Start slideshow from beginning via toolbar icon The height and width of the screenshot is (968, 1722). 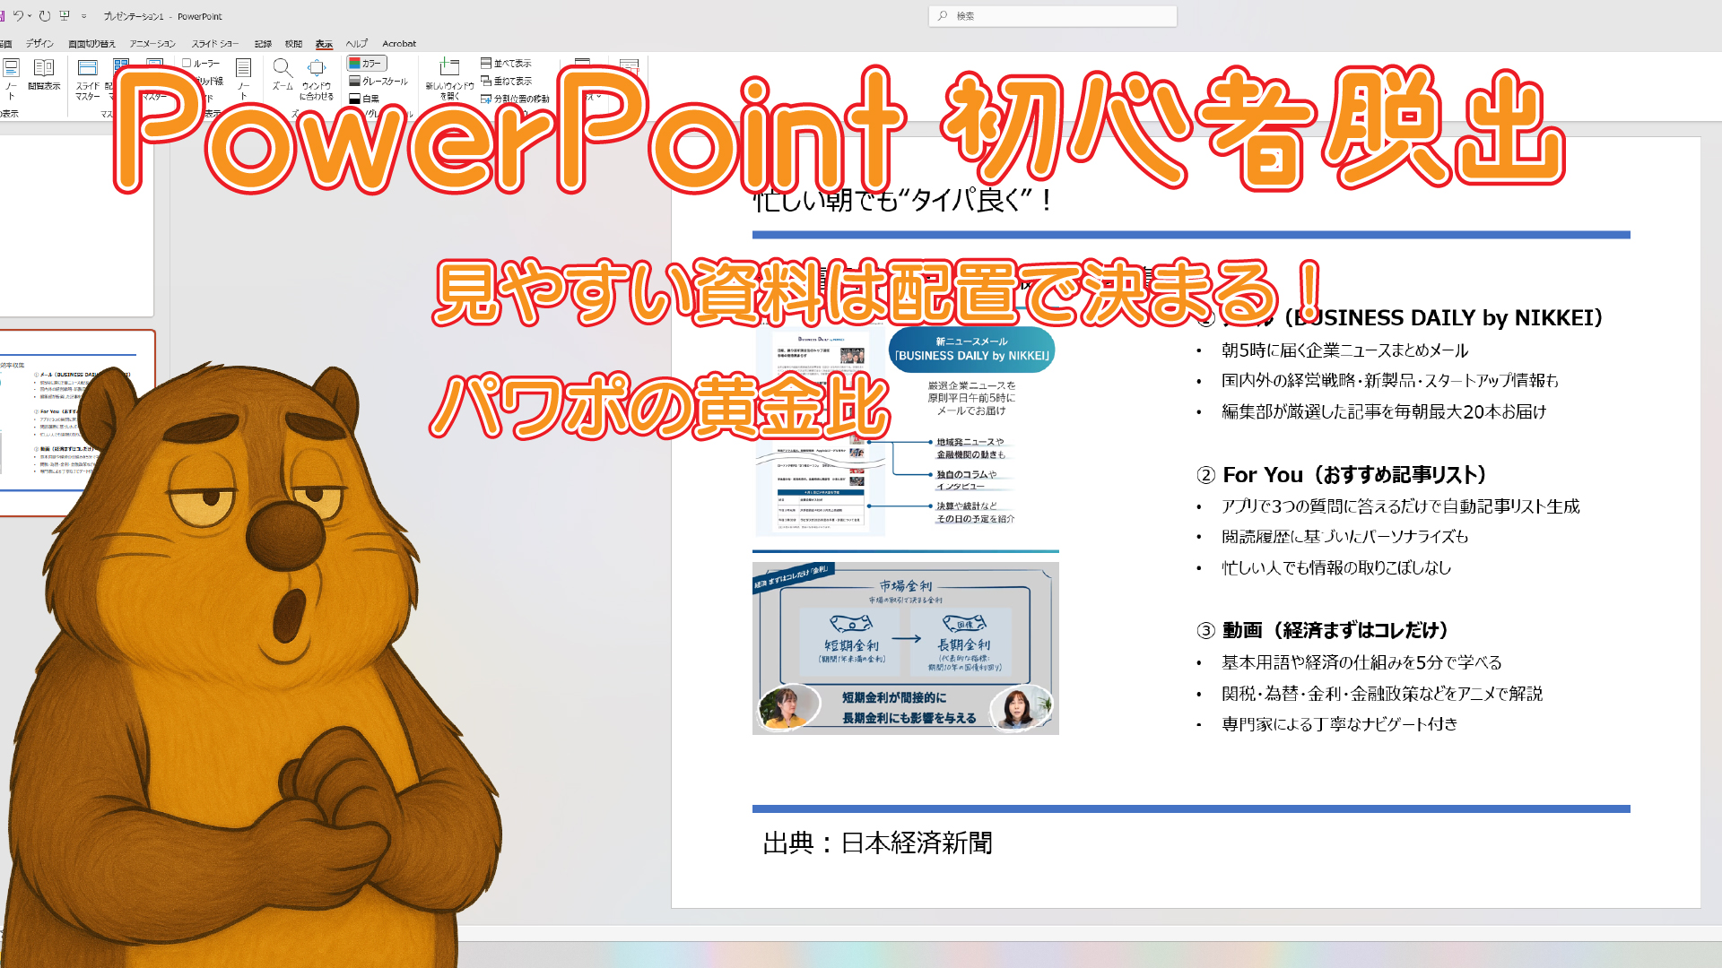tap(65, 16)
